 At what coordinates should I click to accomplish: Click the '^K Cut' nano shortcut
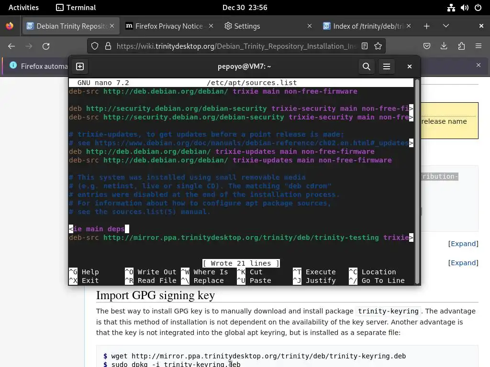[x=250, y=272]
